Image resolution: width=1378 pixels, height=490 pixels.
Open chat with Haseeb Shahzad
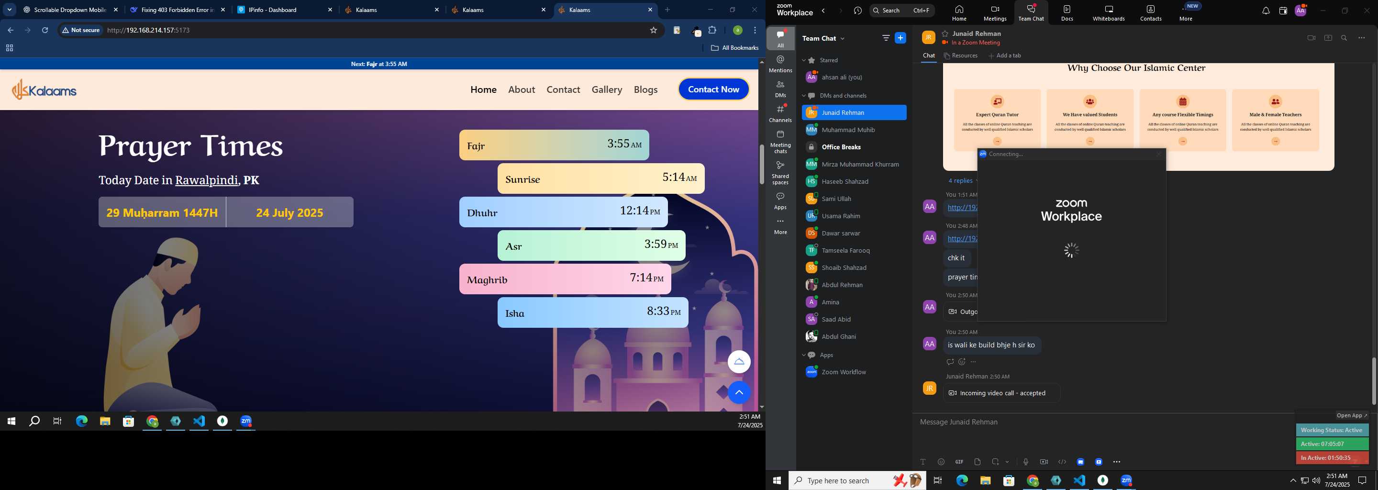pos(854,181)
